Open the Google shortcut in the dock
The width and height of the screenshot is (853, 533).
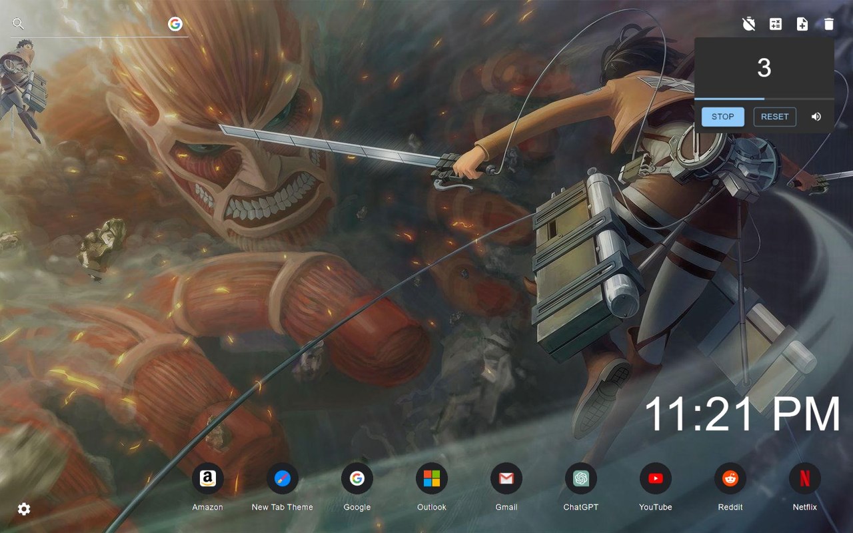357,488
